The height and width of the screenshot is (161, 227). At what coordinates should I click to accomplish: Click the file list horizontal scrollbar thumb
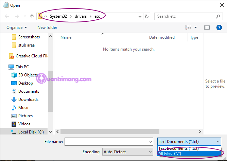pyautogui.click(x=110, y=132)
